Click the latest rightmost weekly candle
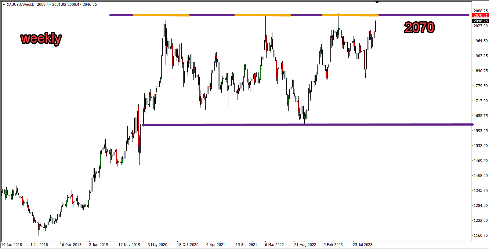This screenshot has height=249, width=489. 375,26
